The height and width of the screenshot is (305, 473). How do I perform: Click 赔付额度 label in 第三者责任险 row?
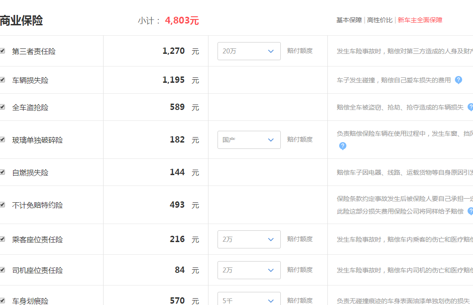[300, 51]
